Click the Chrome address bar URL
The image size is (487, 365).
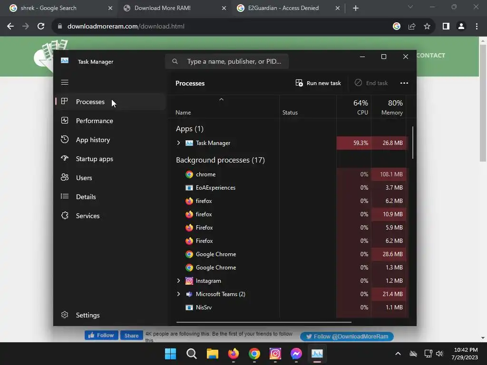pos(126,27)
